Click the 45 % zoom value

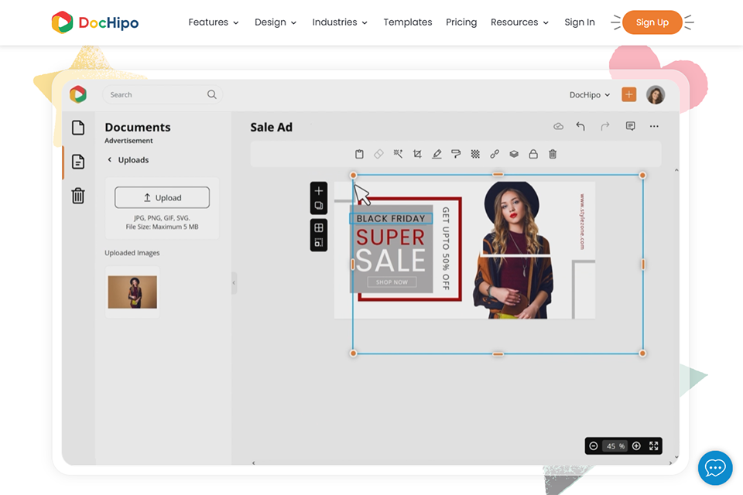pyautogui.click(x=615, y=446)
